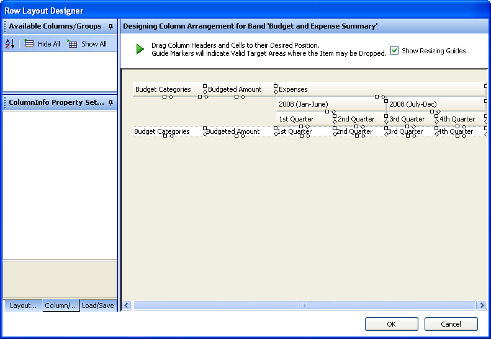
Task: Click the horizontal scrollbar thumb
Action: coord(304,306)
